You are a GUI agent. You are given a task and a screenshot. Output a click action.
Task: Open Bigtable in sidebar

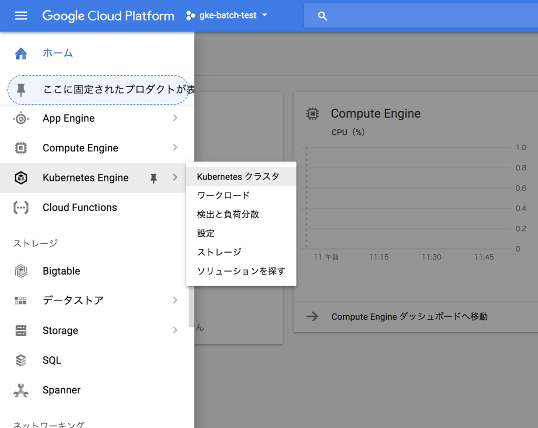tap(61, 272)
